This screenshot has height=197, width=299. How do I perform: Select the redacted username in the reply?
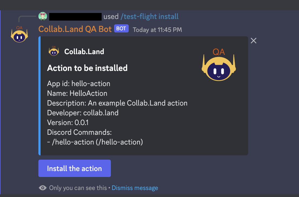[x=75, y=16]
